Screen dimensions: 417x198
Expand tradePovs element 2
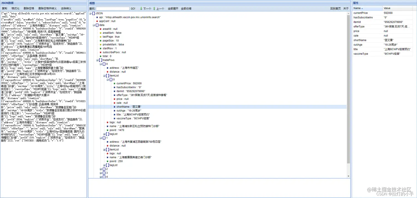point(101,169)
